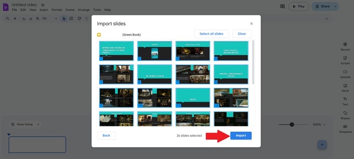Open the Edit menu
This screenshot has width=354, height=159.
pos(23,10)
